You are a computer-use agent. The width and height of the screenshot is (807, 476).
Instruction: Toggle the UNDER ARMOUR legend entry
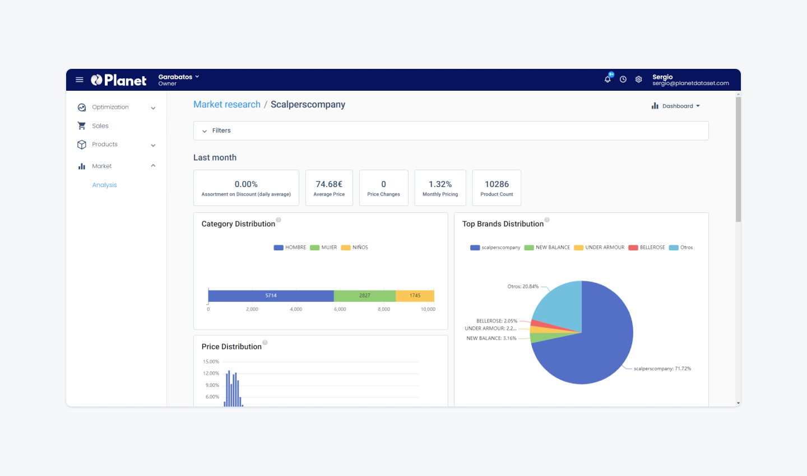click(x=599, y=248)
